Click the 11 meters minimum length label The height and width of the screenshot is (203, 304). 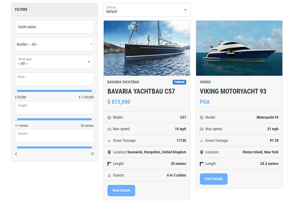pyautogui.click(x=22, y=126)
